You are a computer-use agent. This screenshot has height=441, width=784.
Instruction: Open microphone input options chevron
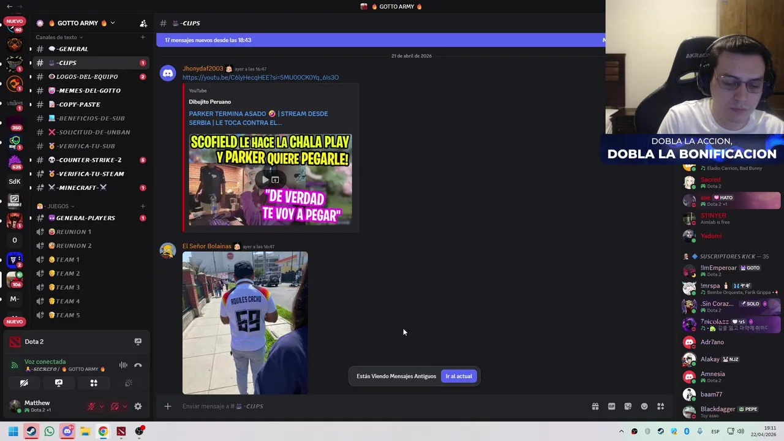point(101,406)
